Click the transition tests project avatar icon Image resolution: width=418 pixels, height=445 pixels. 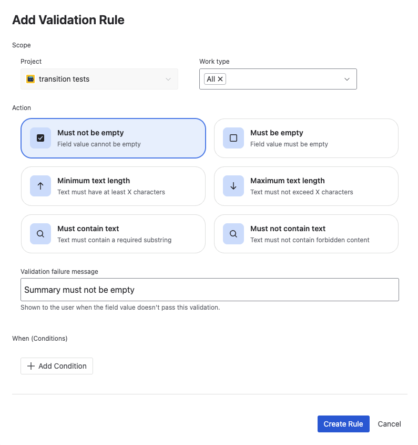(30, 79)
